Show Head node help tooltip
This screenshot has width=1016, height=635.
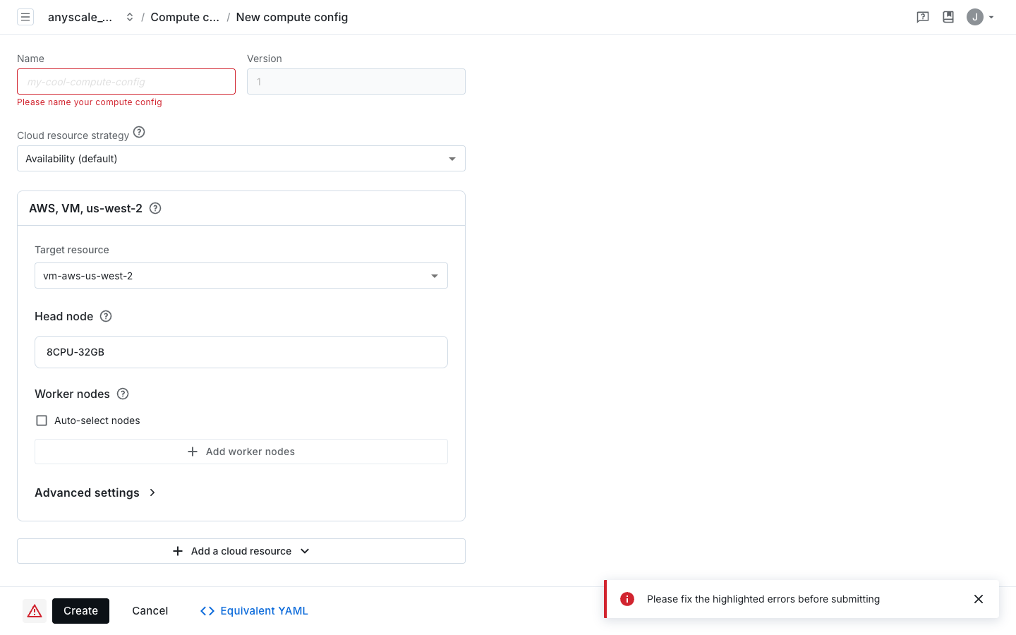pos(106,316)
